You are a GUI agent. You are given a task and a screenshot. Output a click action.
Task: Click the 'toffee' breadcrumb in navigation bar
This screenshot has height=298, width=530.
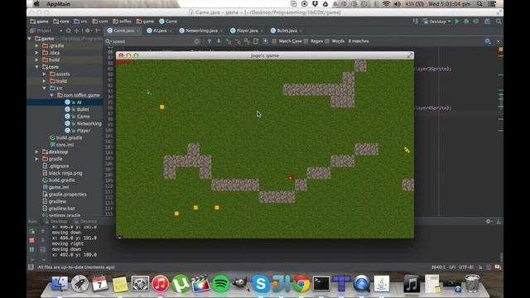click(122, 22)
